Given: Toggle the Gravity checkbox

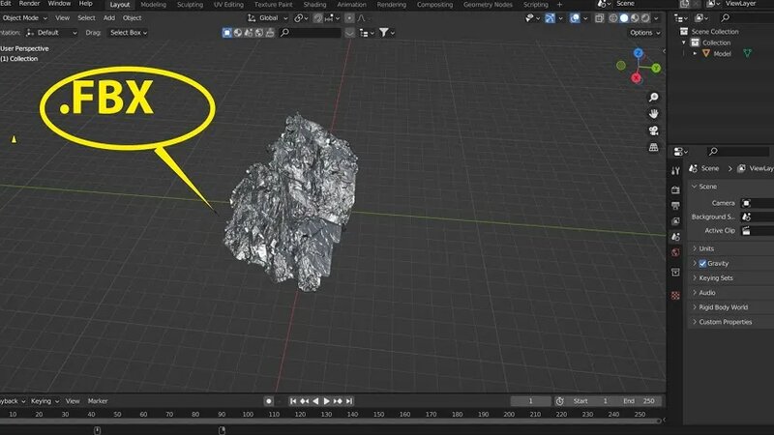Looking at the screenshot, I should (702, 263).
